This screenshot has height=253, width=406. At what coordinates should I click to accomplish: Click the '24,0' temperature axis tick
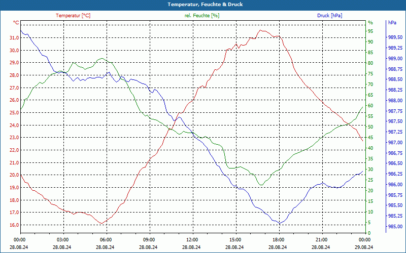15,125
